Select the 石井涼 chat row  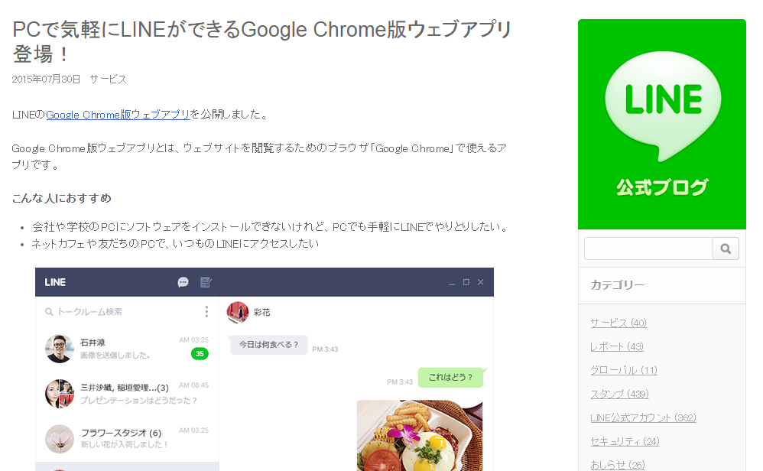coord(127,349)
